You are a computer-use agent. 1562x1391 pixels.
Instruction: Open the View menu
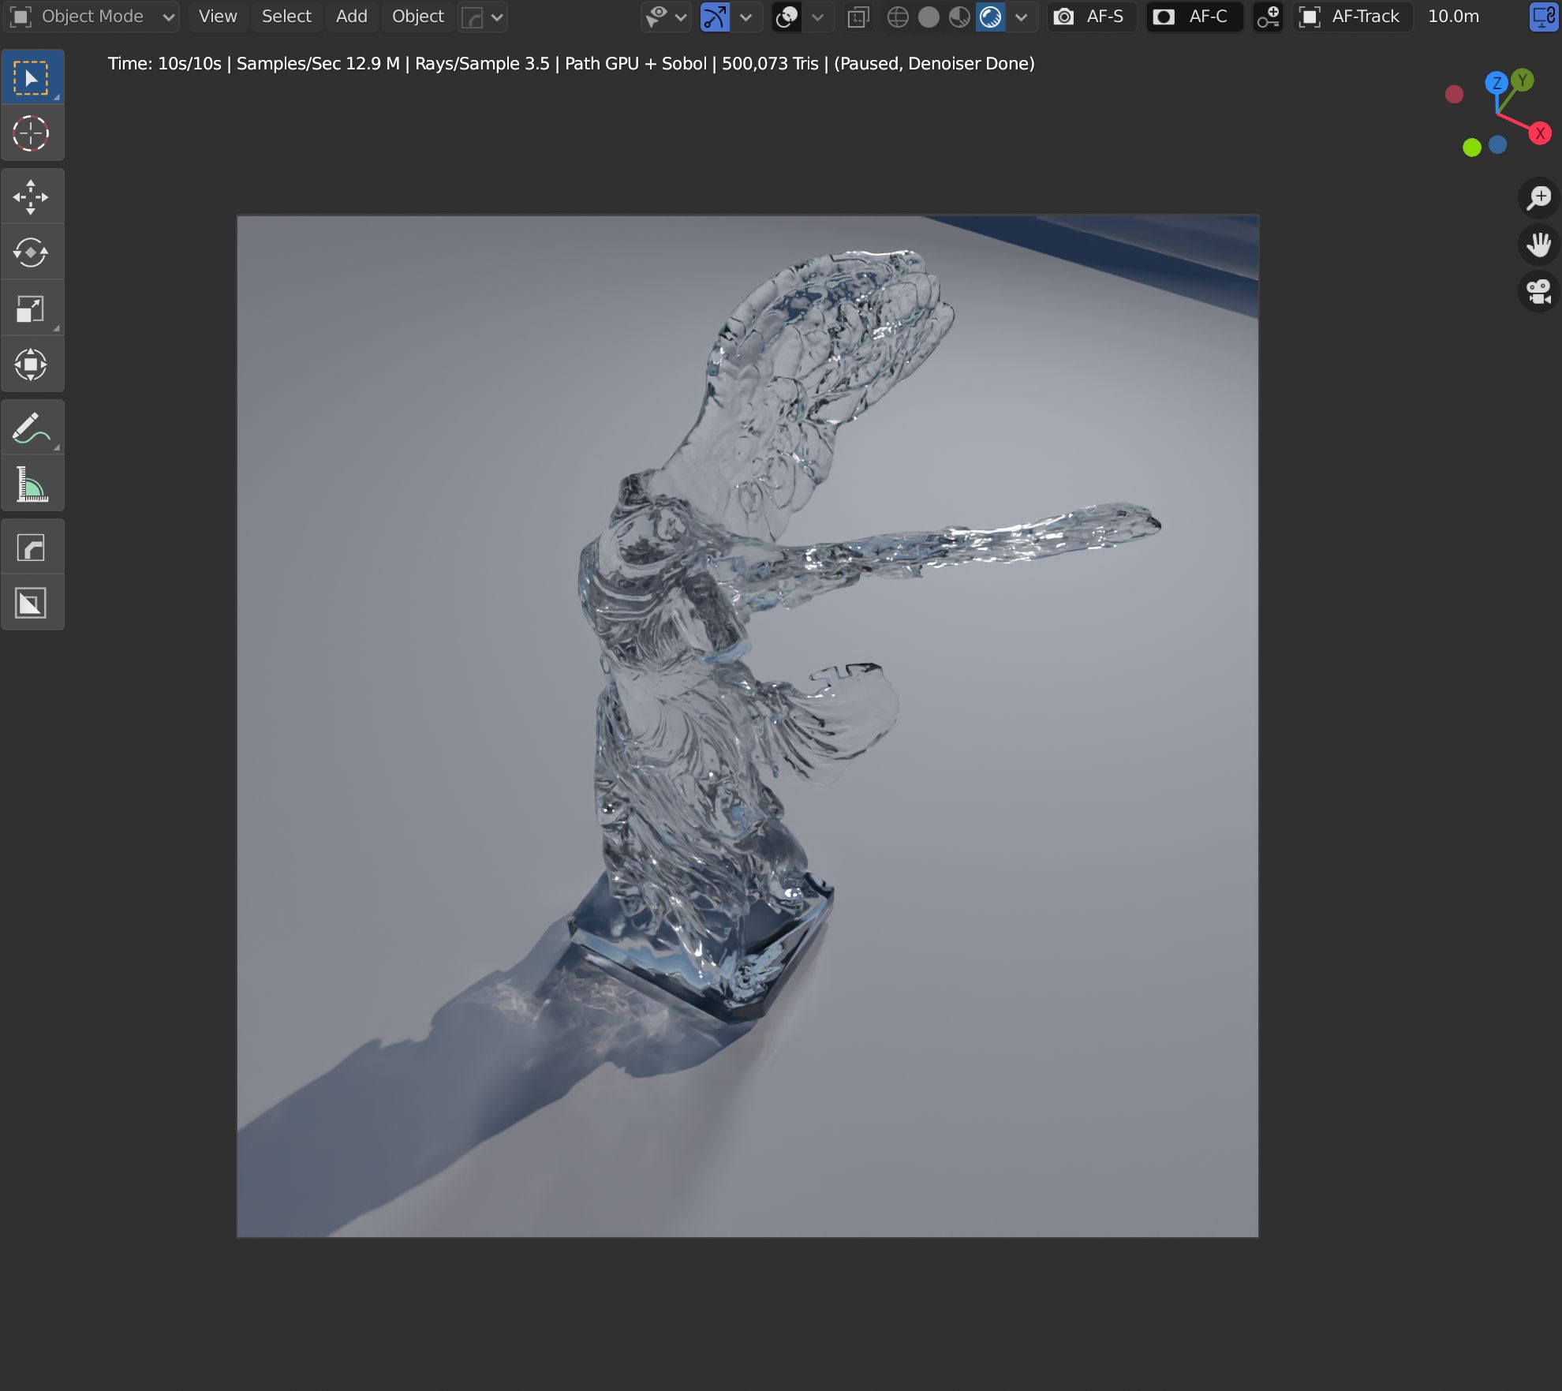(x=217, y=17)
